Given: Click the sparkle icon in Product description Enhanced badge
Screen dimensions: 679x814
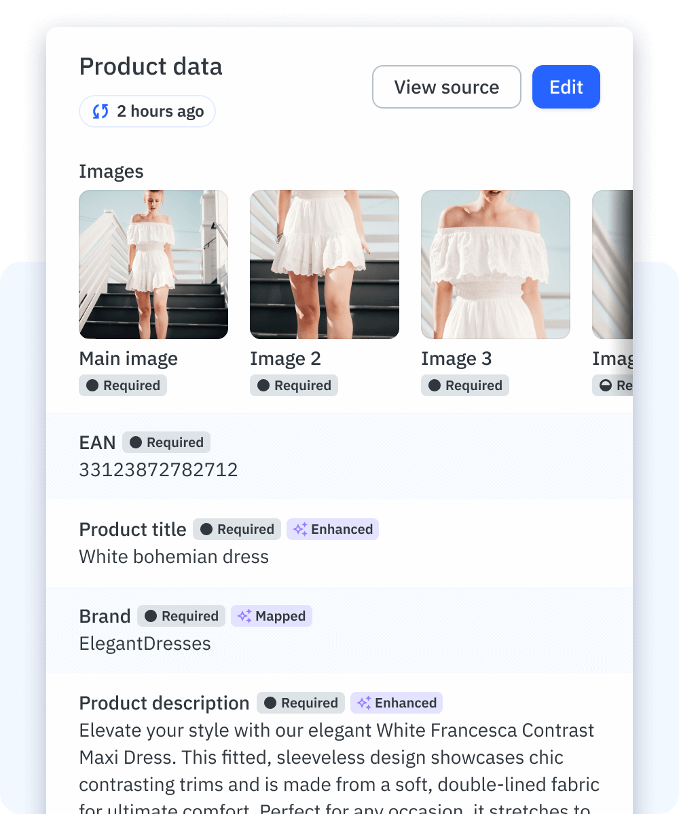Looking at the screenshot, I should tap(364, 703).
